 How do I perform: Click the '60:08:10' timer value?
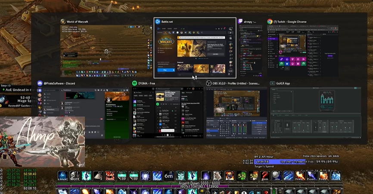click(x=30, y=188)
